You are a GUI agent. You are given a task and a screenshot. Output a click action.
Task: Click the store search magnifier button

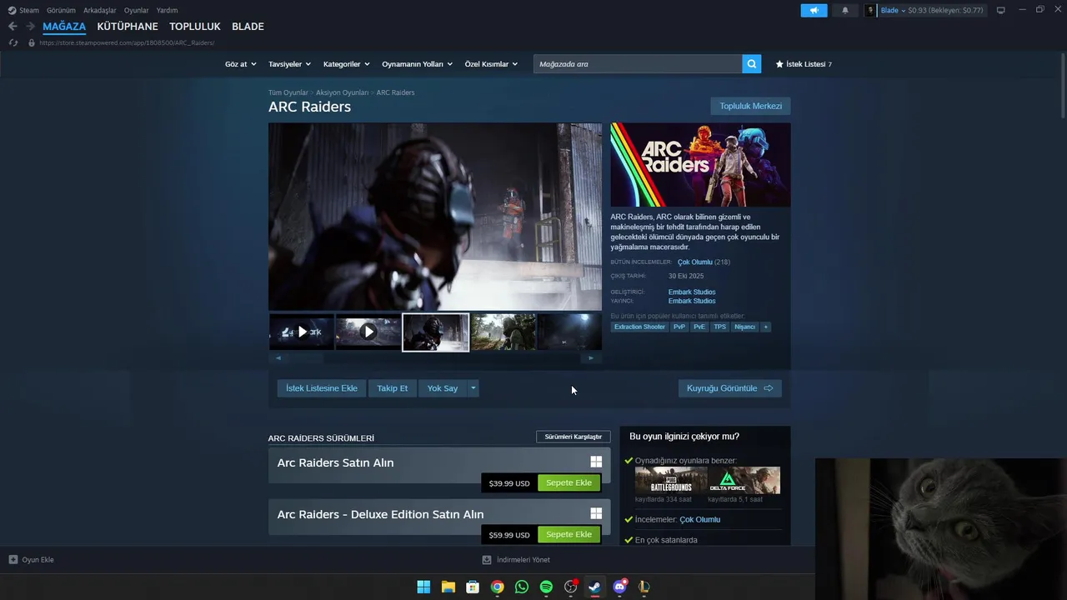(x=752, y=64)
